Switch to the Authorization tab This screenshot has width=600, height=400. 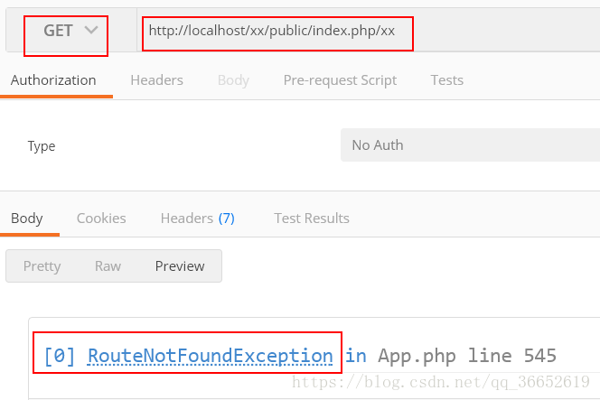(53, 80)
